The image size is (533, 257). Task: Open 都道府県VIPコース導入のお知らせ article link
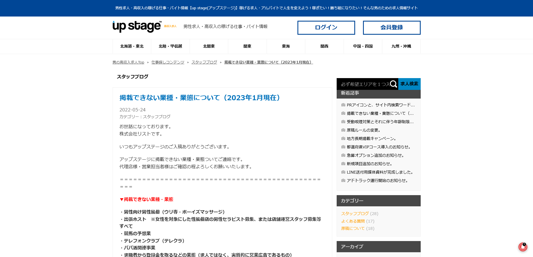[379, 147]
